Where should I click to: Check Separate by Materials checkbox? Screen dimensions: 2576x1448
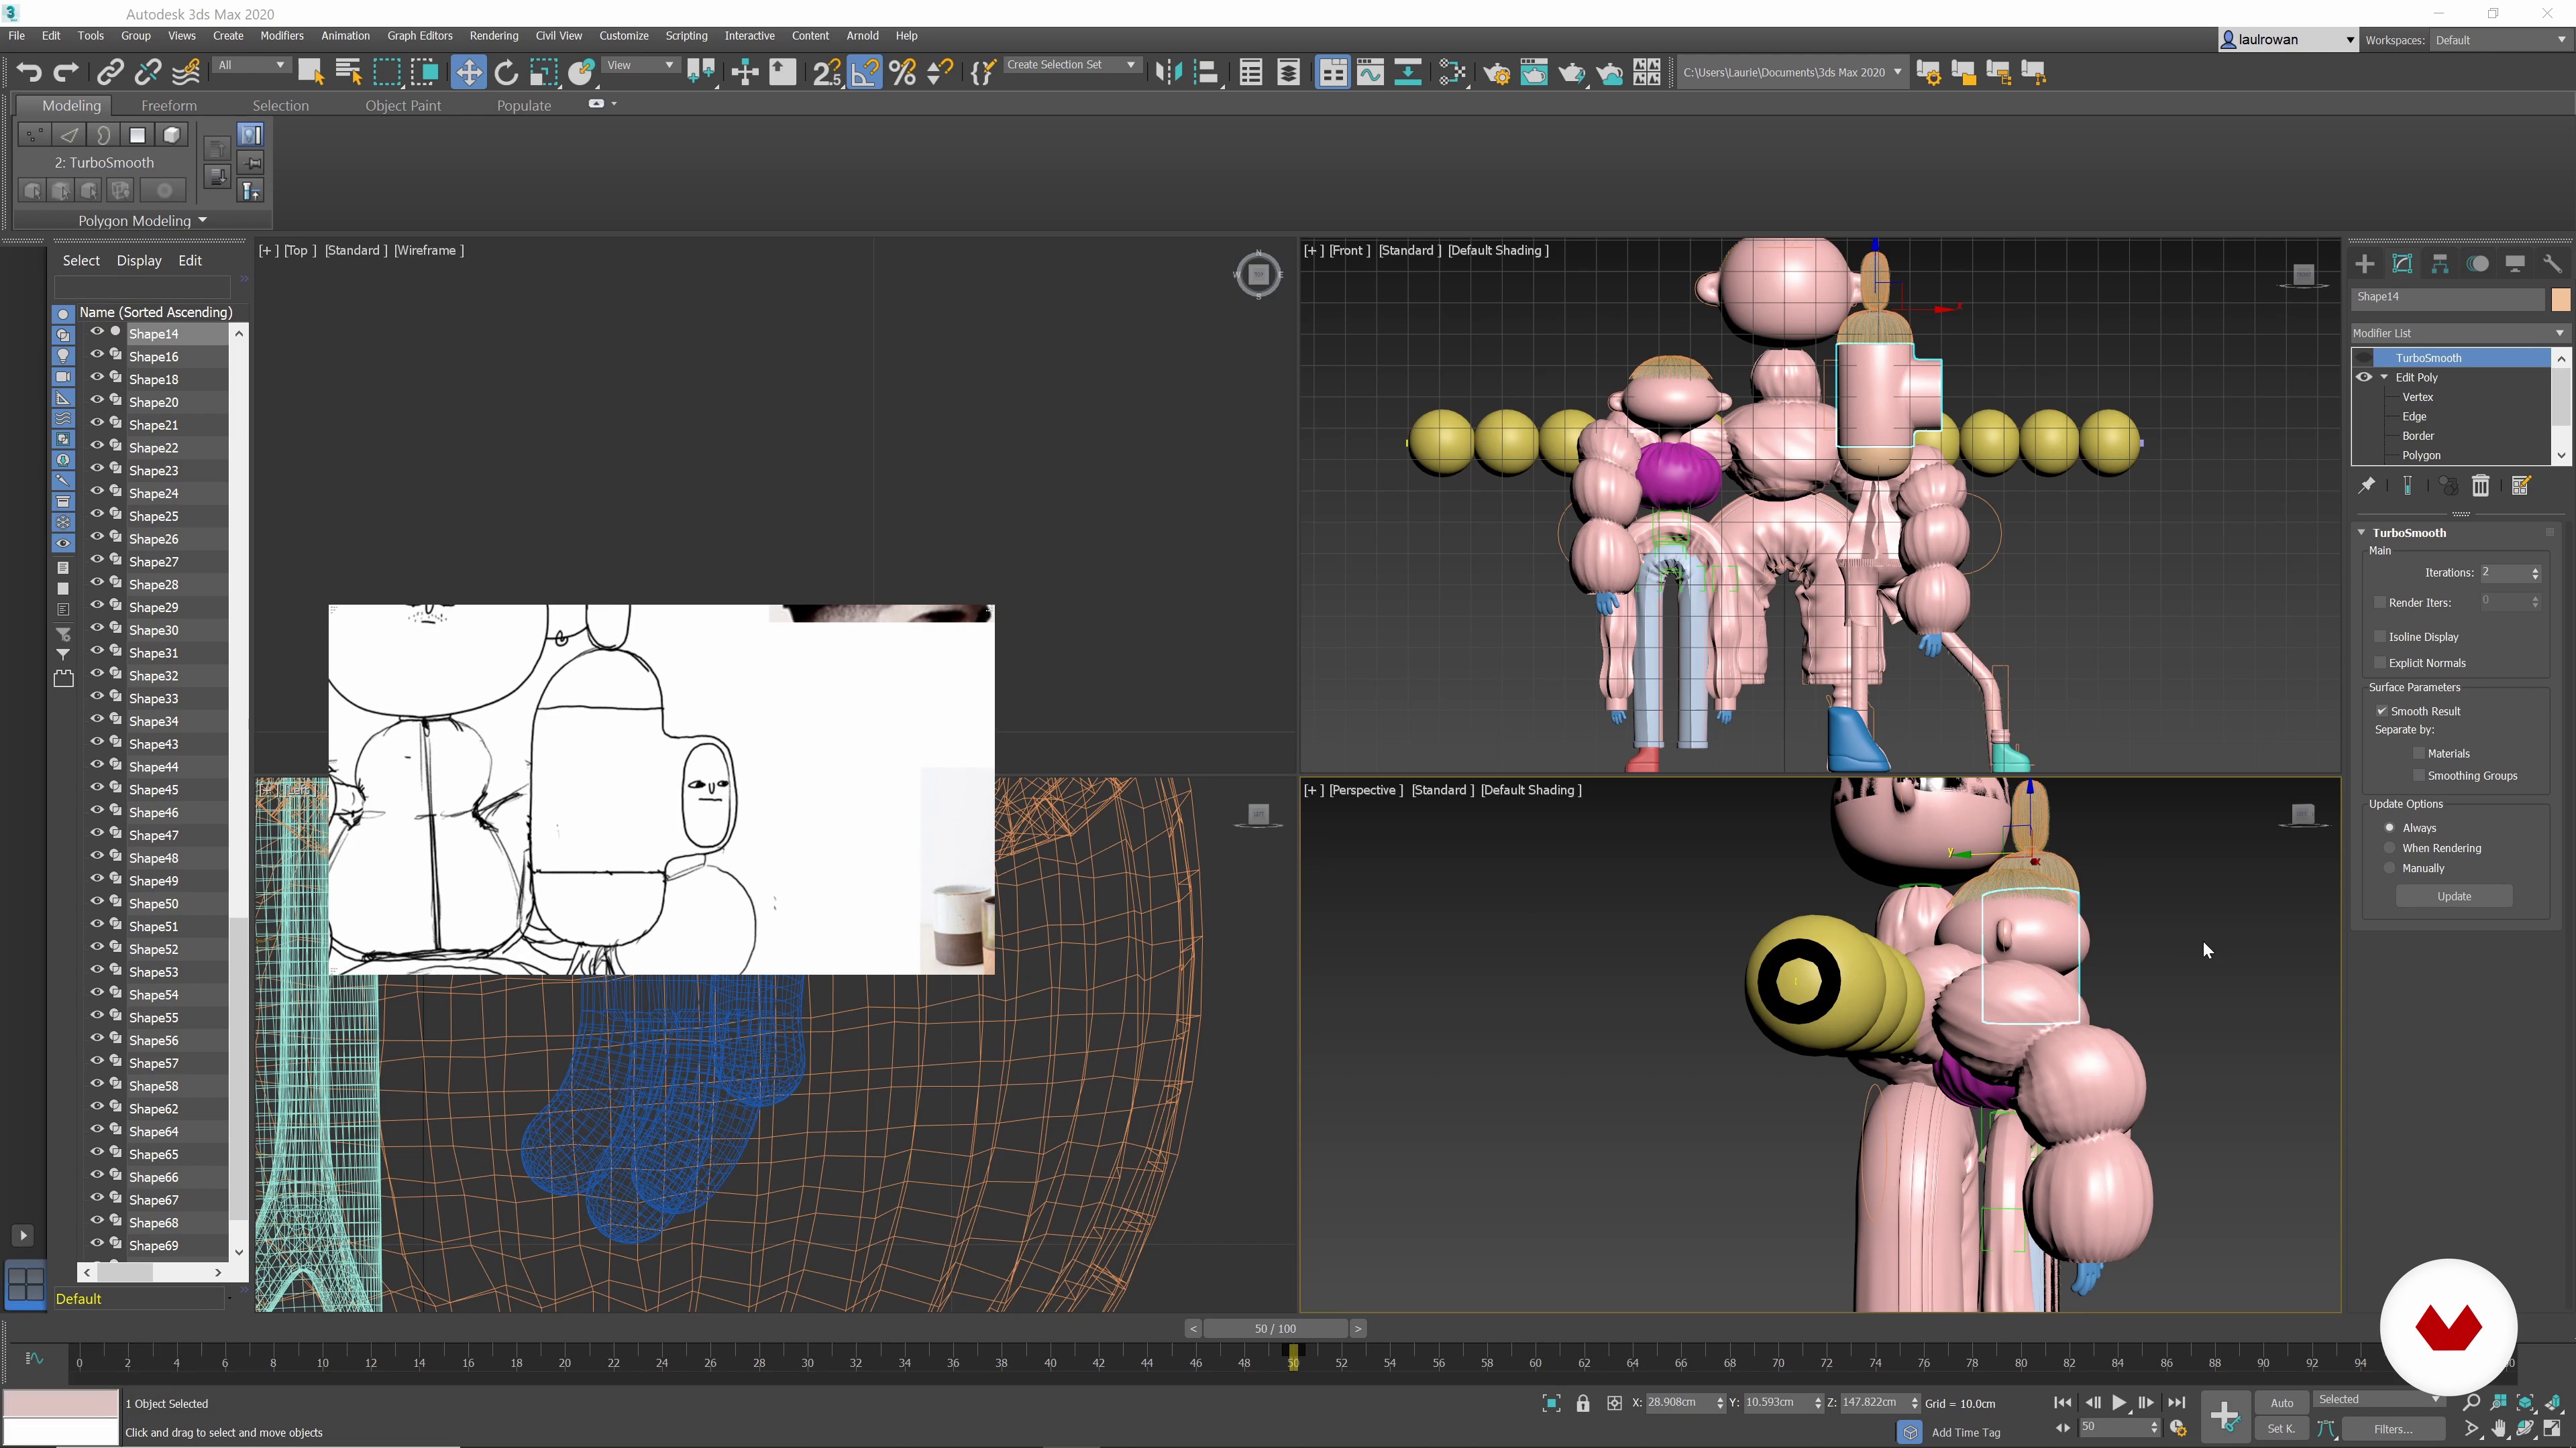pos(2419,753)
